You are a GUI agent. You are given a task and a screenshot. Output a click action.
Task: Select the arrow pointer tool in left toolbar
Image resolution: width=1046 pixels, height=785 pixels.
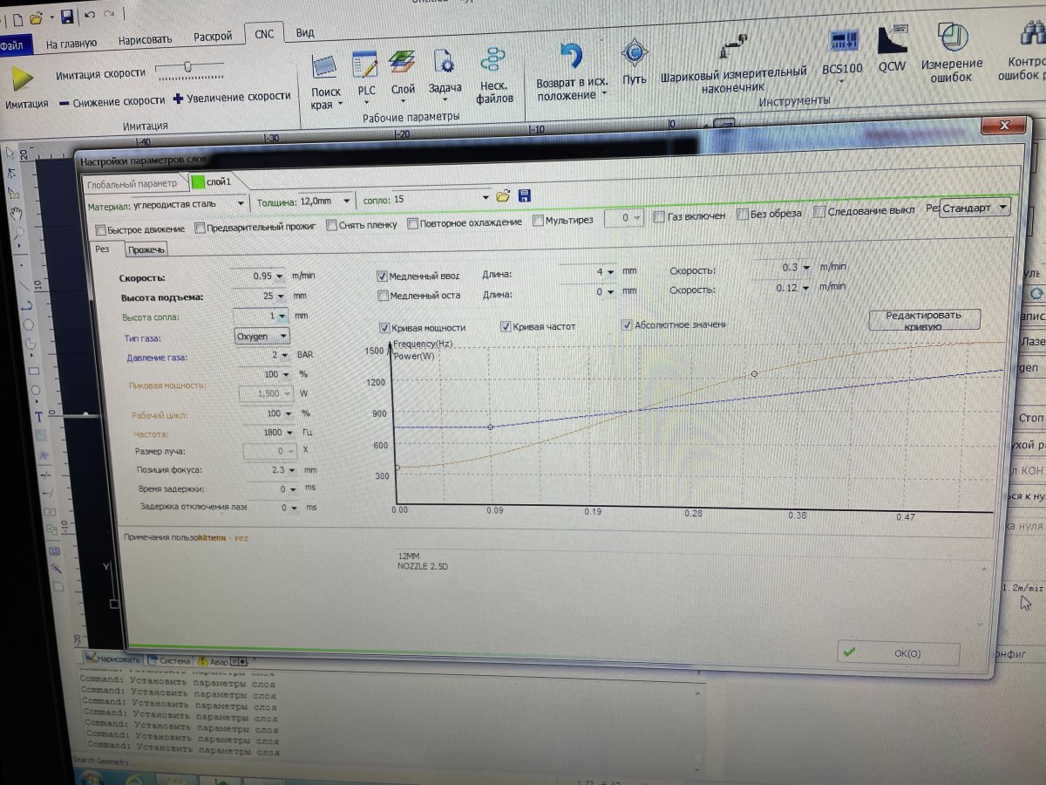click(x=10, y=152)
